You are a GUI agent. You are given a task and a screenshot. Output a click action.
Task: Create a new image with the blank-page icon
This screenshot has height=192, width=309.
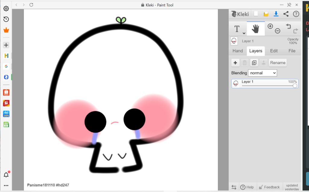[256, 14]
